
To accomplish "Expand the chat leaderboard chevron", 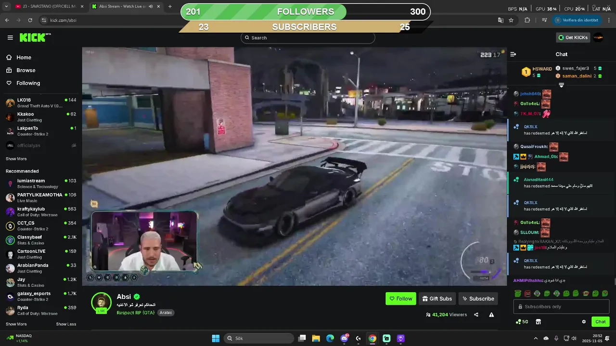I will pyautogui.click(x=561, y=85).
